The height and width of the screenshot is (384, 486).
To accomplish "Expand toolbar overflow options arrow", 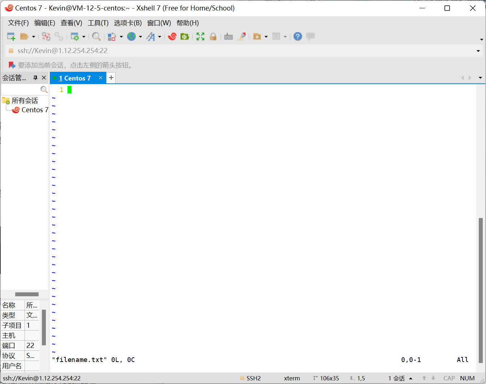I will click(482, 39).
